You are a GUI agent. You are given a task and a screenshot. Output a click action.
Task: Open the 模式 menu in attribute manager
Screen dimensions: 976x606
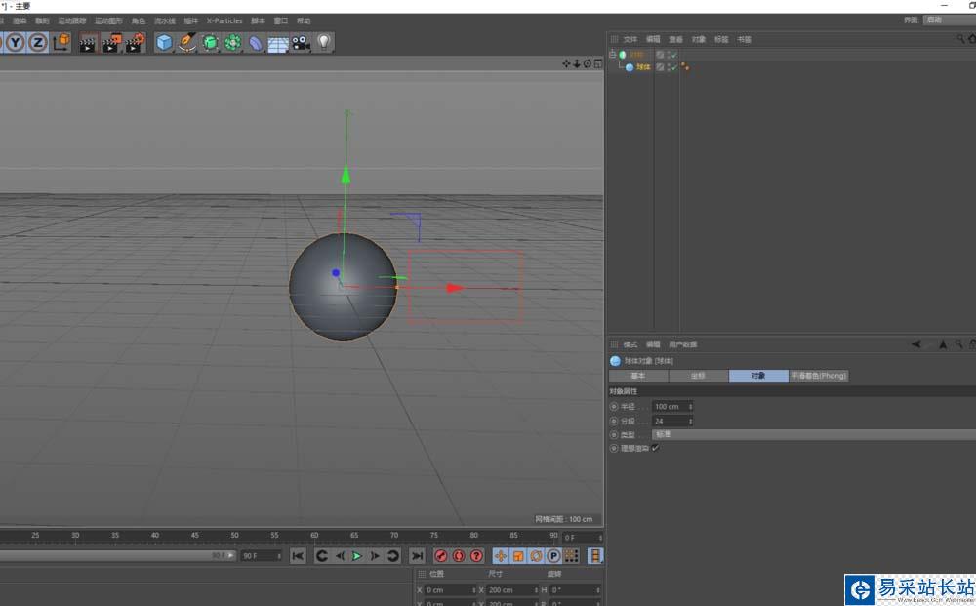pyautogui.click(x=630, y=344)
